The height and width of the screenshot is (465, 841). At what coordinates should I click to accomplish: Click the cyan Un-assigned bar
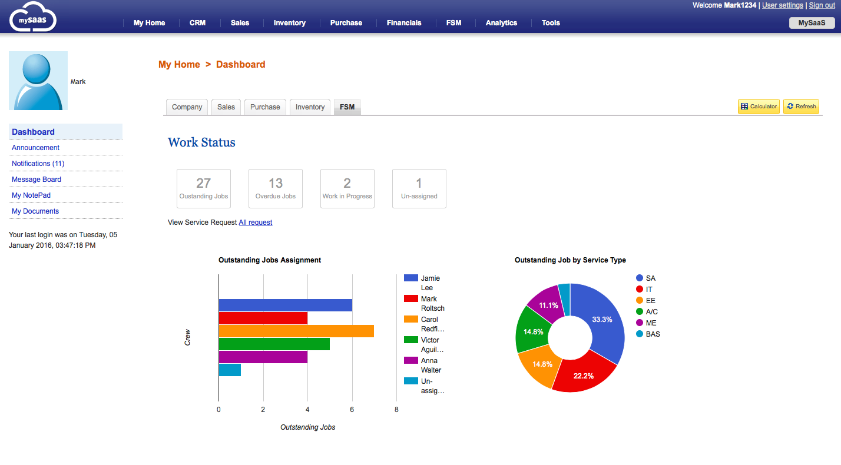point(230,370)
